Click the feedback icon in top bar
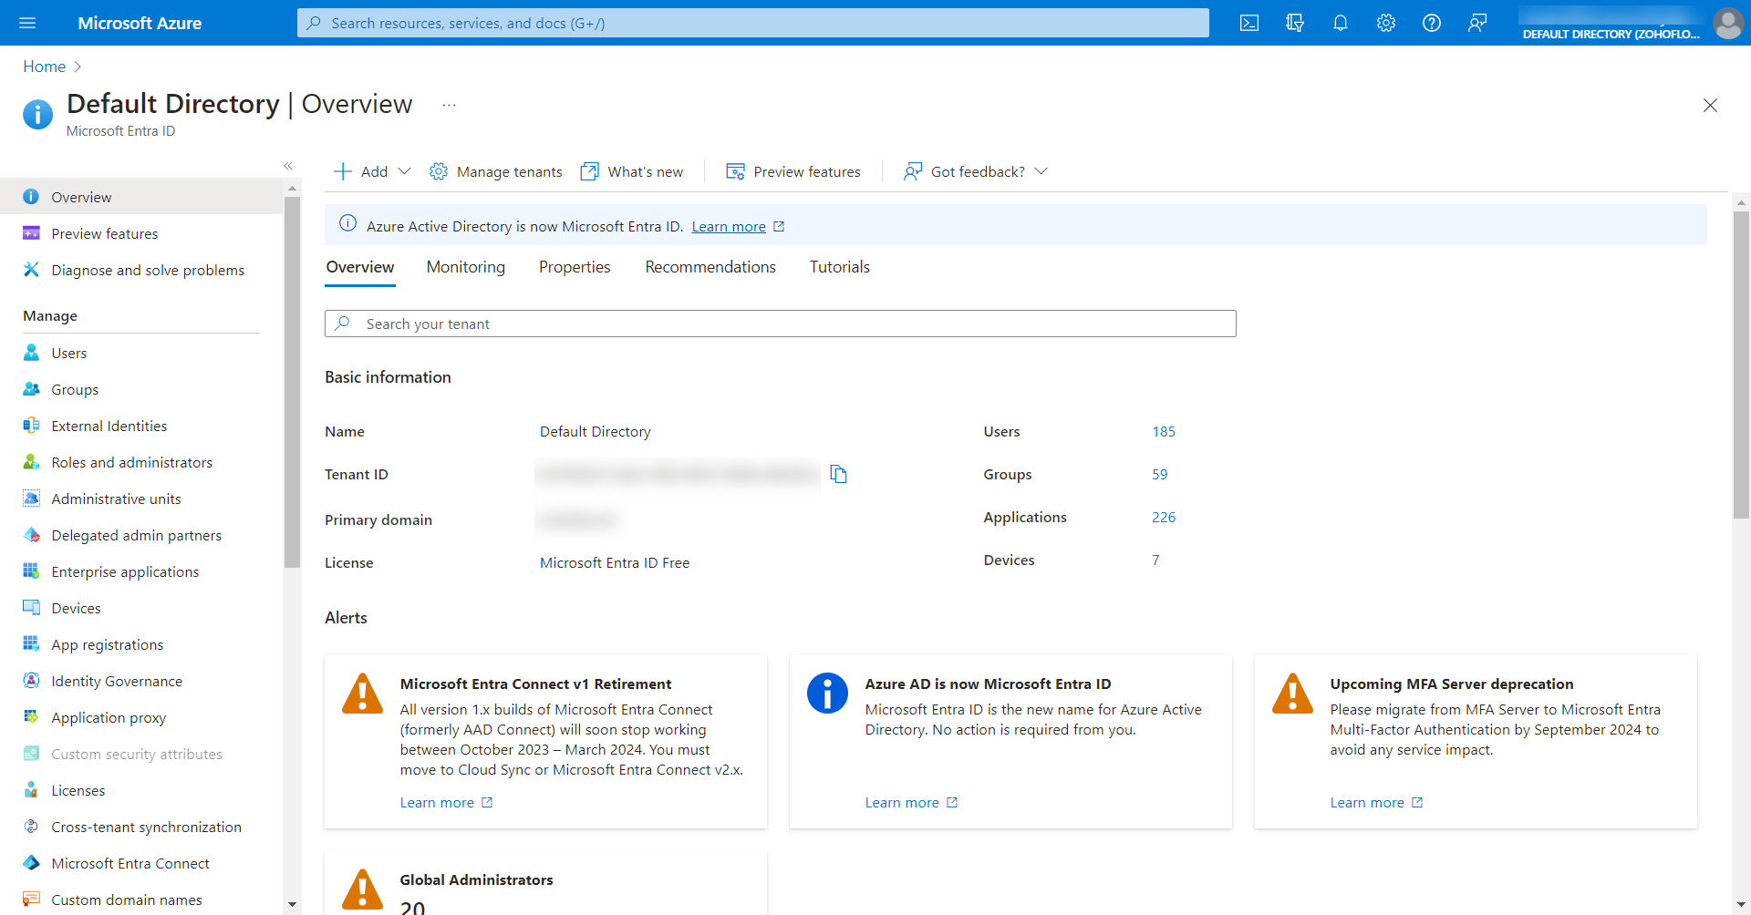This screenshot has width=1751, height=915. pos(1476,23)
